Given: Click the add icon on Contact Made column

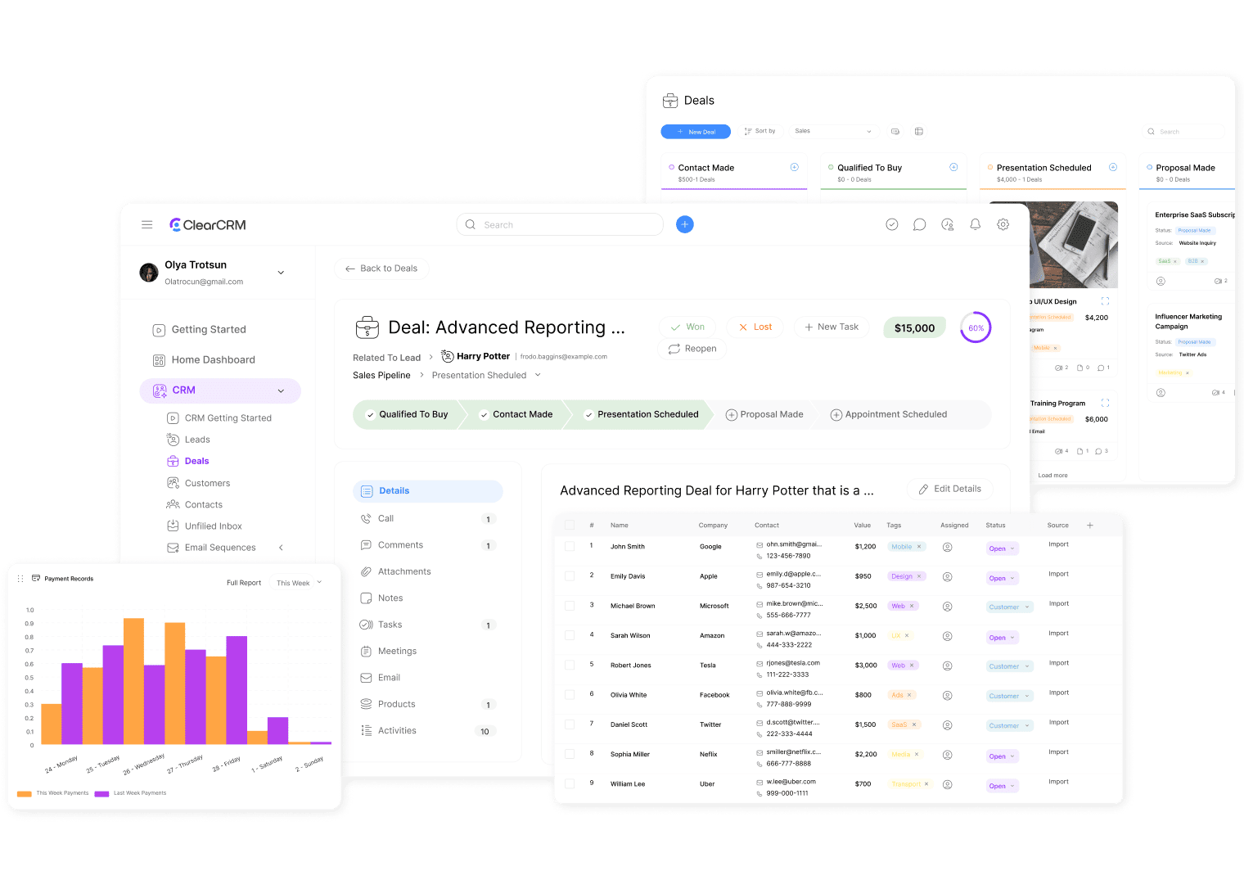Looking at the screenshot, I should tap(794, 167).
